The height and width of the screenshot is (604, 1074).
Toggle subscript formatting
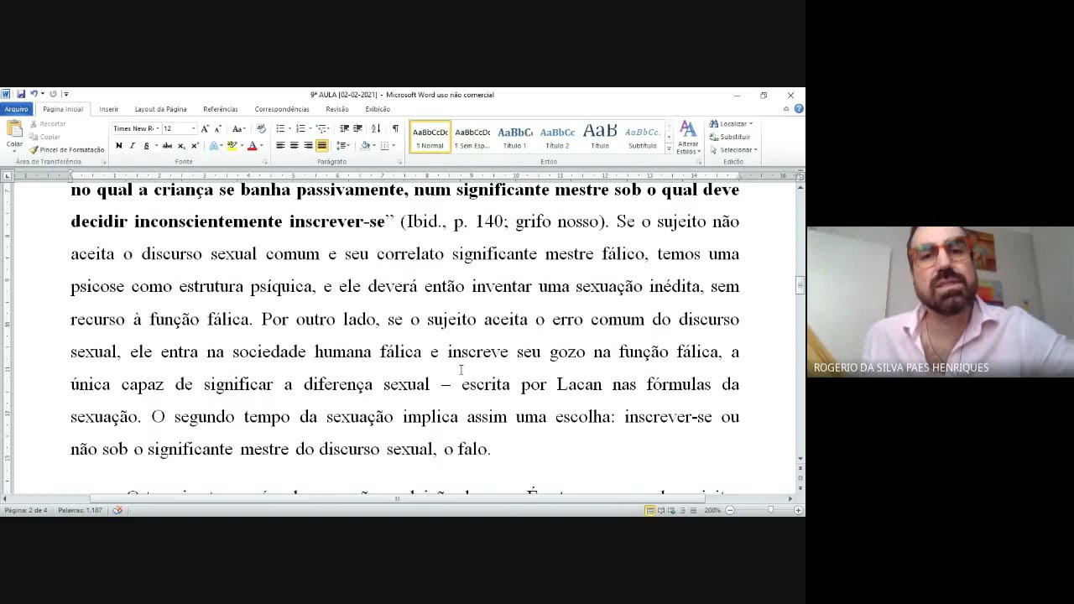[181, 146]
